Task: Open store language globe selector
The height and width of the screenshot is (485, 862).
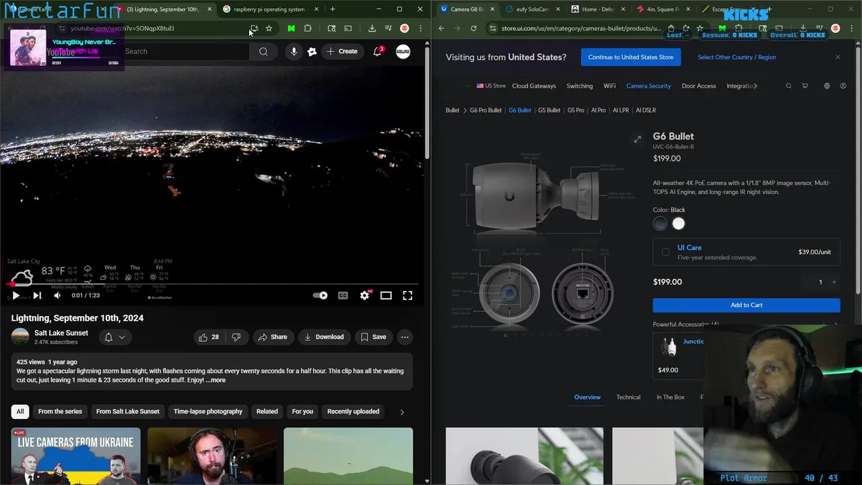Action: [x=827, y=86]
